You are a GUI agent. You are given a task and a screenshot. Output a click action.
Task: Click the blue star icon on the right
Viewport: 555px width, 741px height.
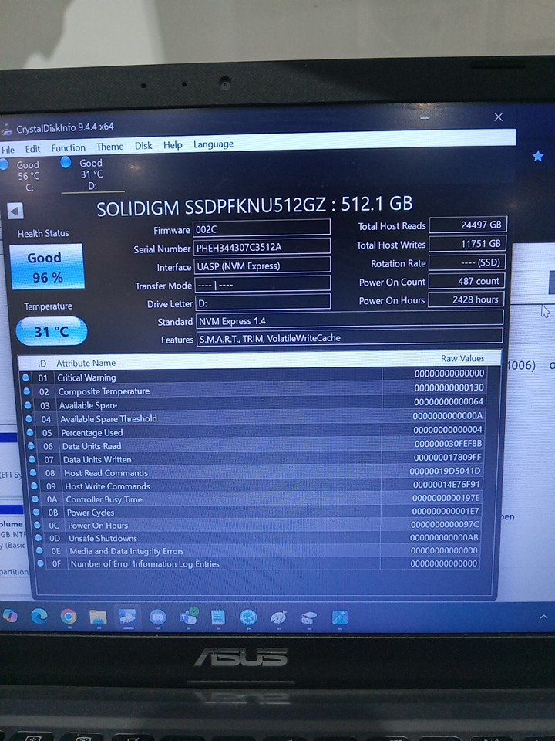pyautogui.click(x=538, y=156)
